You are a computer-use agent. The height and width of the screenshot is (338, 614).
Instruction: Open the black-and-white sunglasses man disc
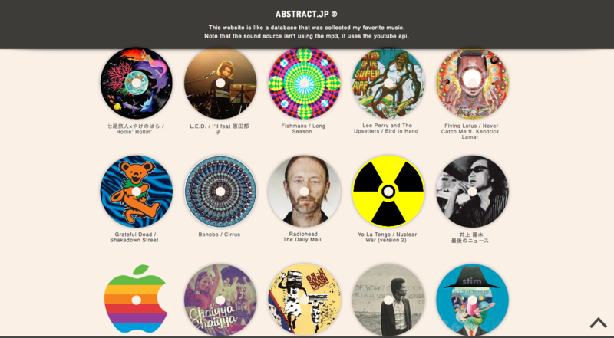pos(472,192)
